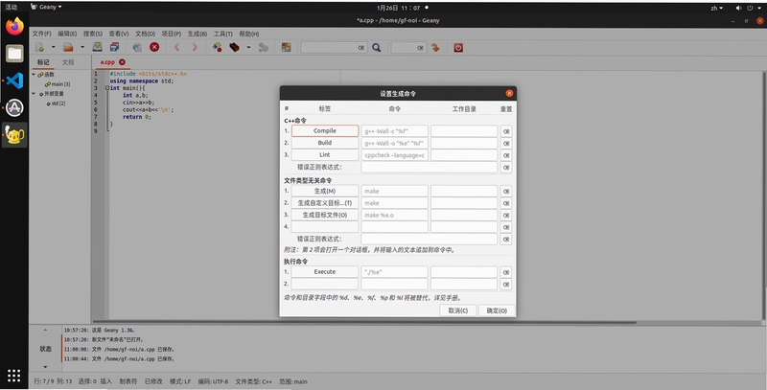Open the 生成(B) menu
The height and width of the screenshot is (390, 767).
(198, 34)
